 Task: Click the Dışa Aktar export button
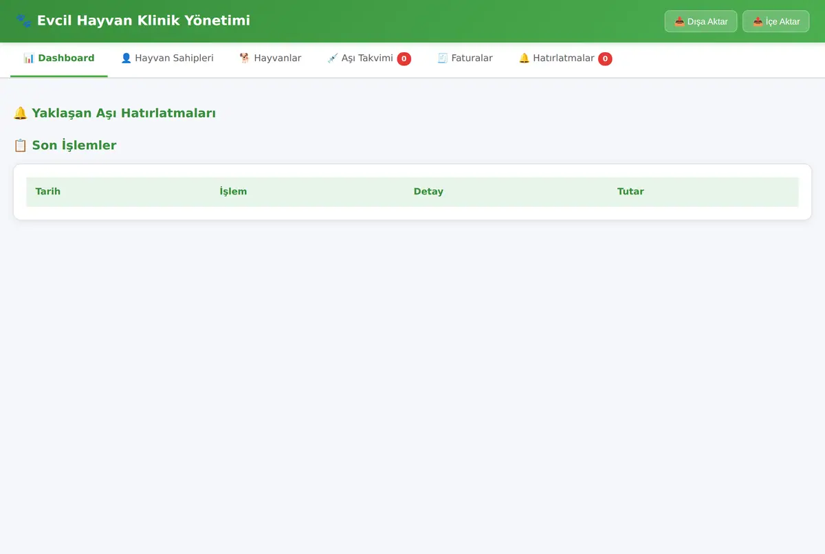coord(701,21)
